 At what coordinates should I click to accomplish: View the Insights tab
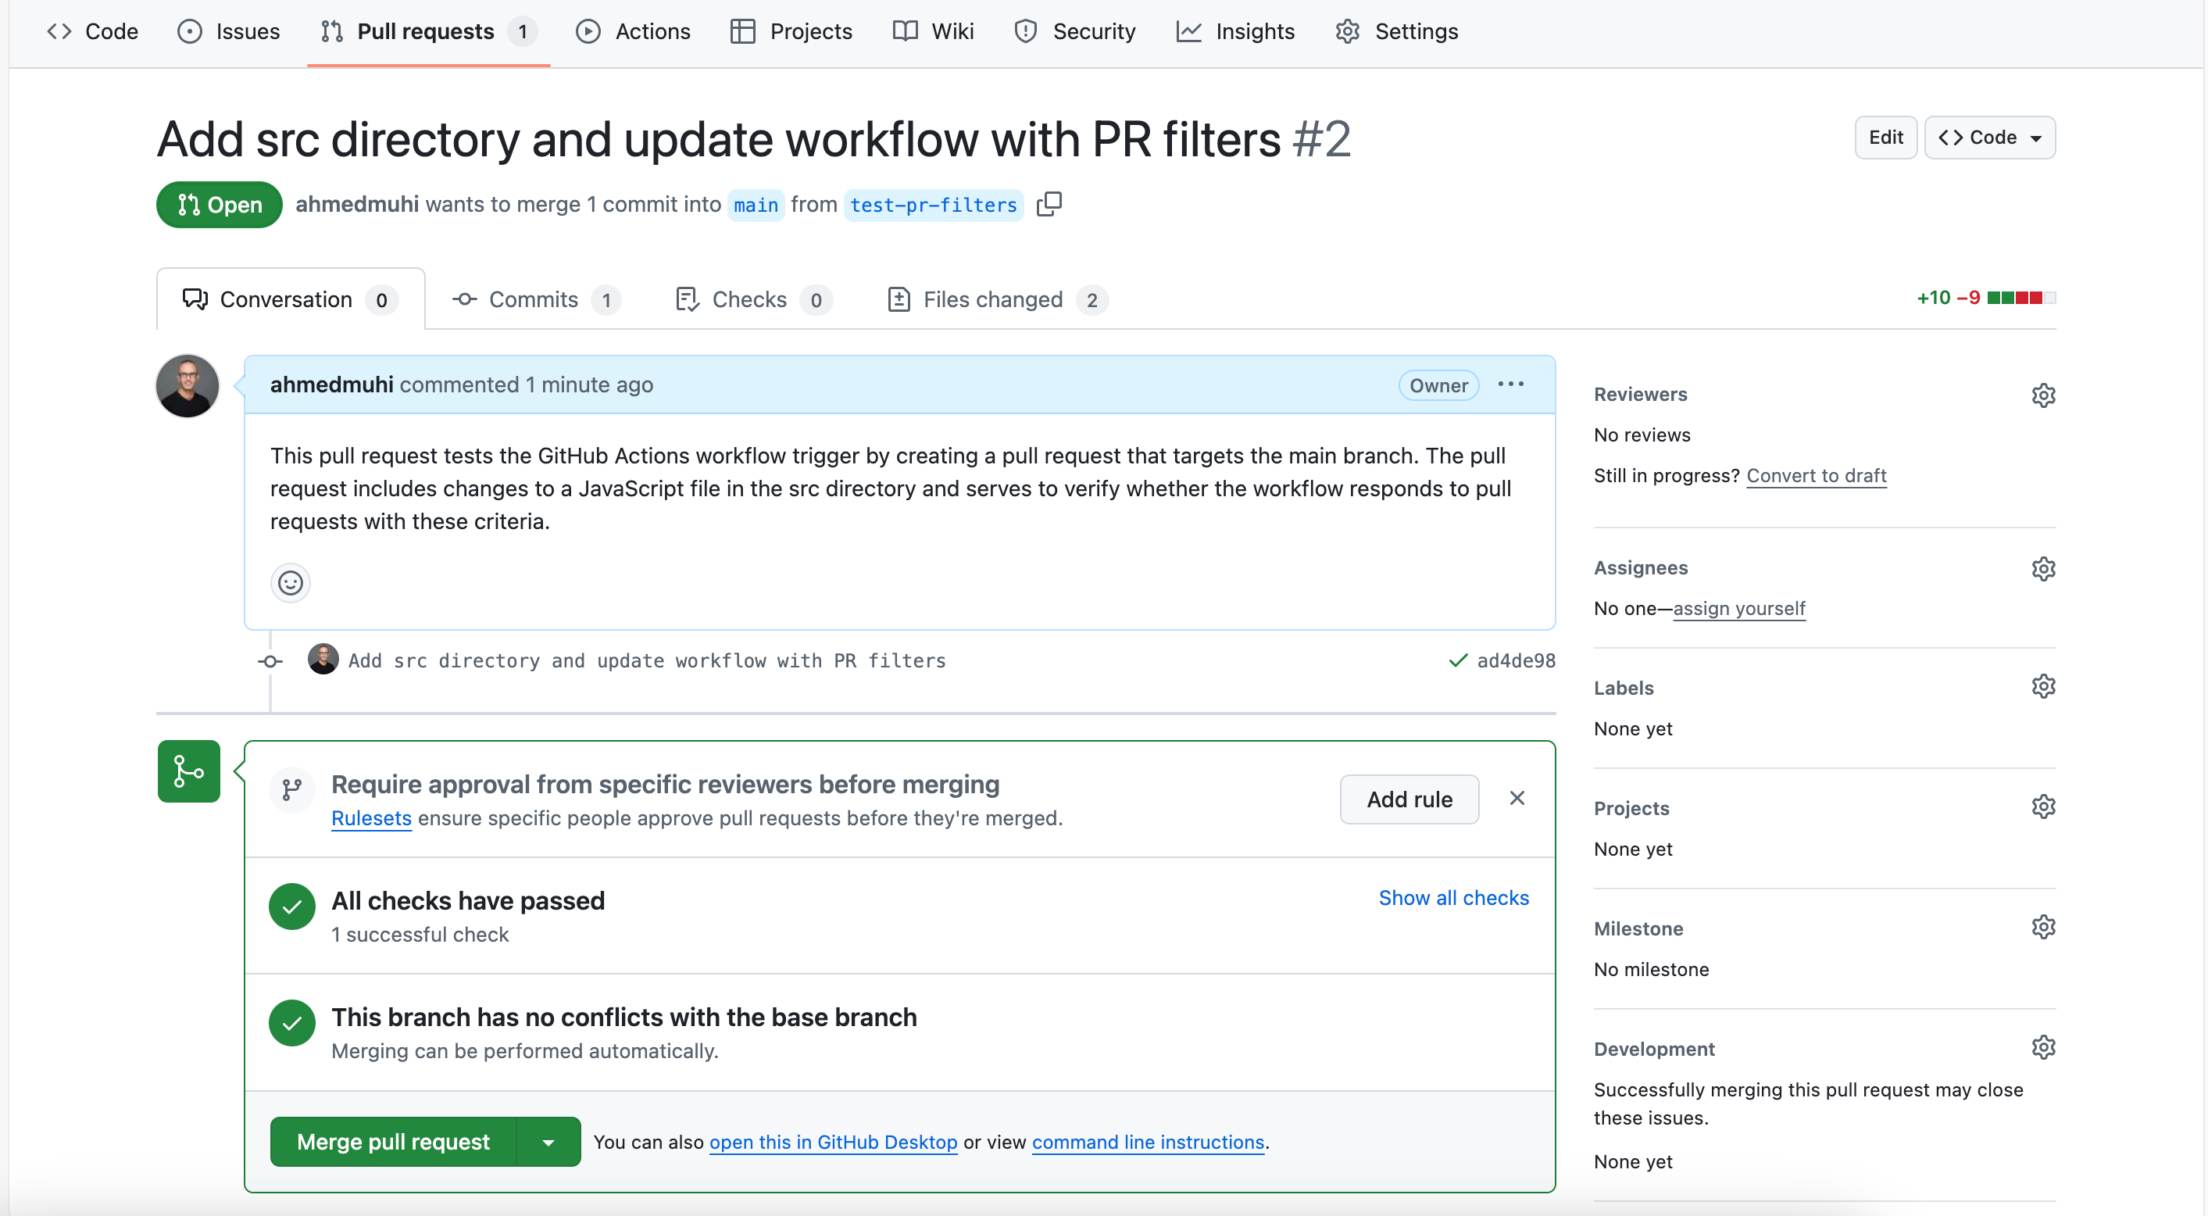[1235, 32]
